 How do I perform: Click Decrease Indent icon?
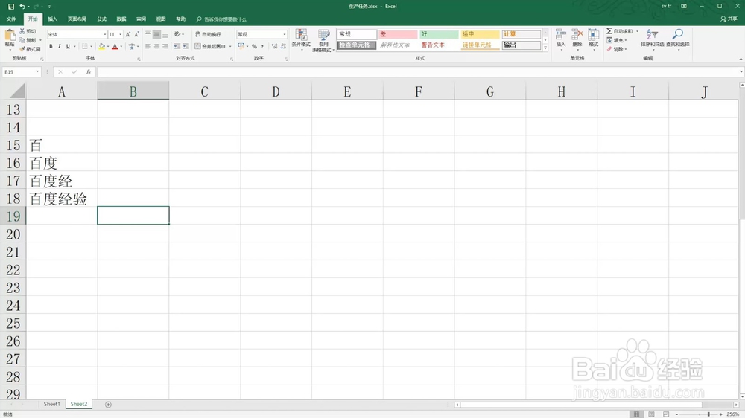[177, 47]
